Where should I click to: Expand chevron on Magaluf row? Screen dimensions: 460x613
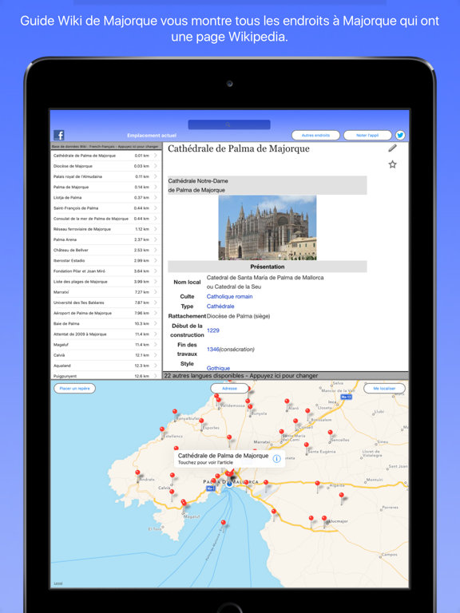pos(156,345)
